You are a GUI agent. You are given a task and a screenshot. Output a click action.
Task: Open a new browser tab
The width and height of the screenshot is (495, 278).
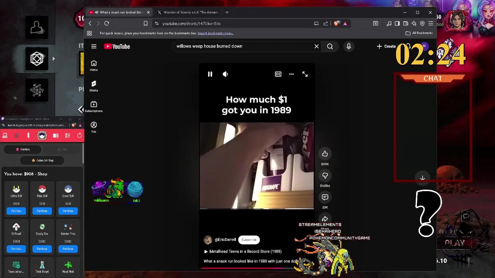click(x=227, y=12)
